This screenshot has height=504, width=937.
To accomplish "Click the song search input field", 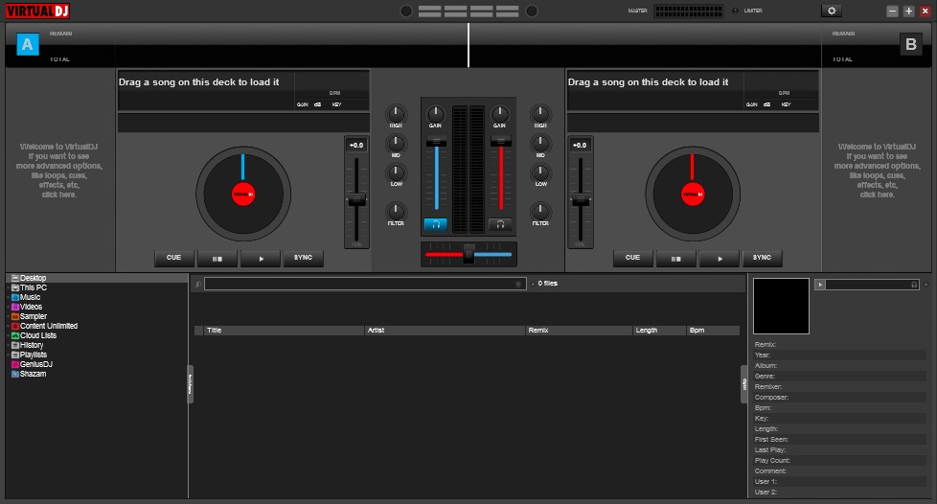I will pos(365,284).
